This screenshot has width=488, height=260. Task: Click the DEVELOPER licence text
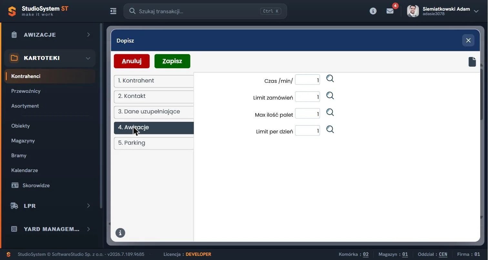(x=198, y=254)
